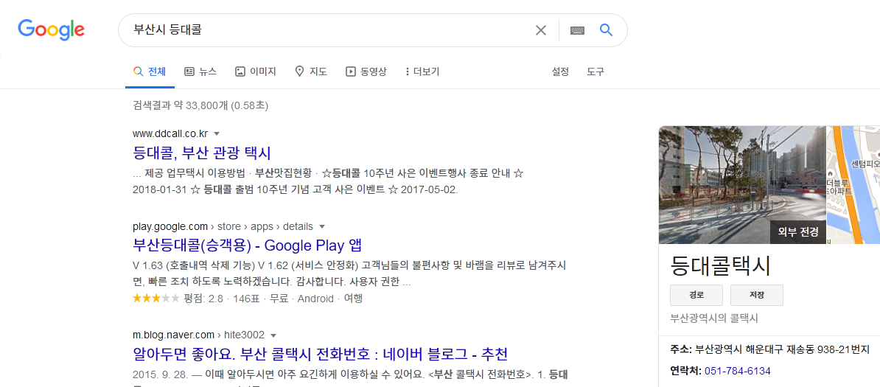
Task: Click the star rating 평점: 2.8 line
Action: coord(248,299)
